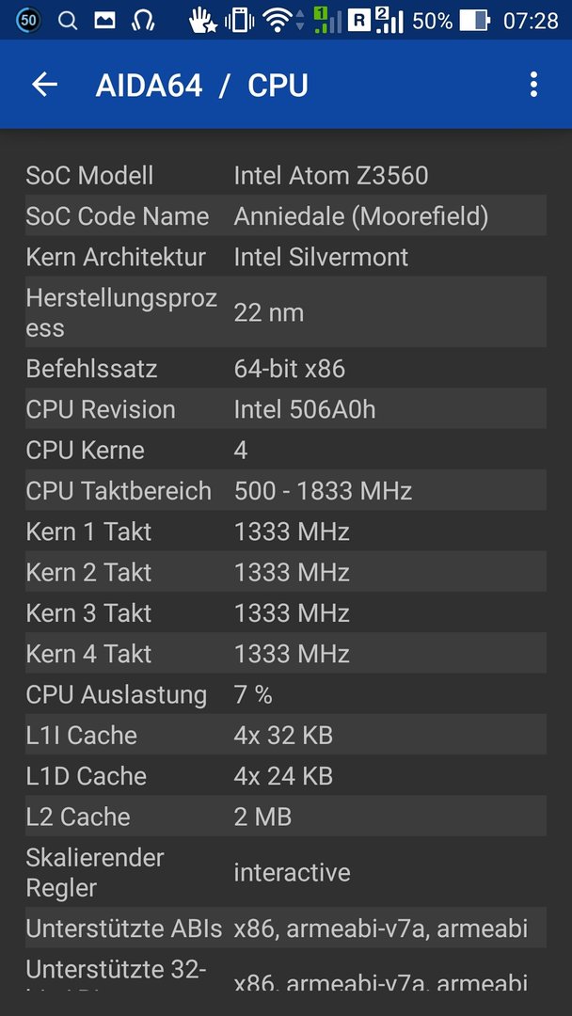Select the Herstellungsprozess 22 nm row
Image resolution: width=572 pixels, height=1016 pixels.
pyautogui.click(x=286, y=312)
